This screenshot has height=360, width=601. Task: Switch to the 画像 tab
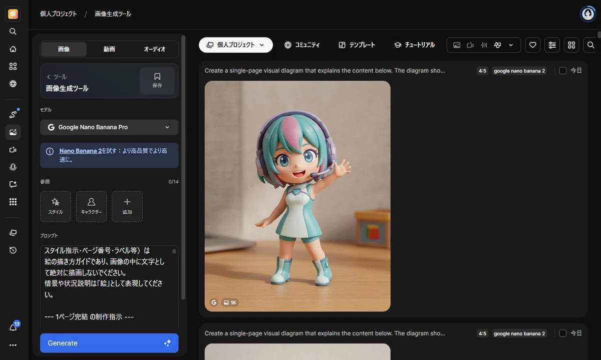click(64, 49)
